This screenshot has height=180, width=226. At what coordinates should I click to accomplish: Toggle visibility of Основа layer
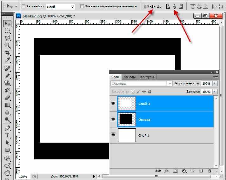pos(113,119)
